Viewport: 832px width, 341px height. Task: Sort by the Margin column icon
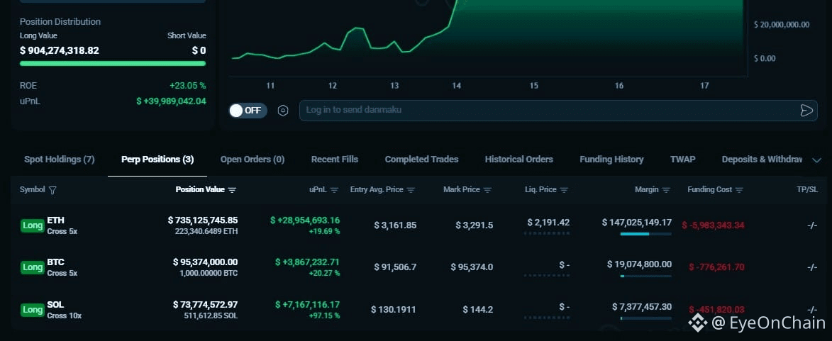click(x=666, y=190)
